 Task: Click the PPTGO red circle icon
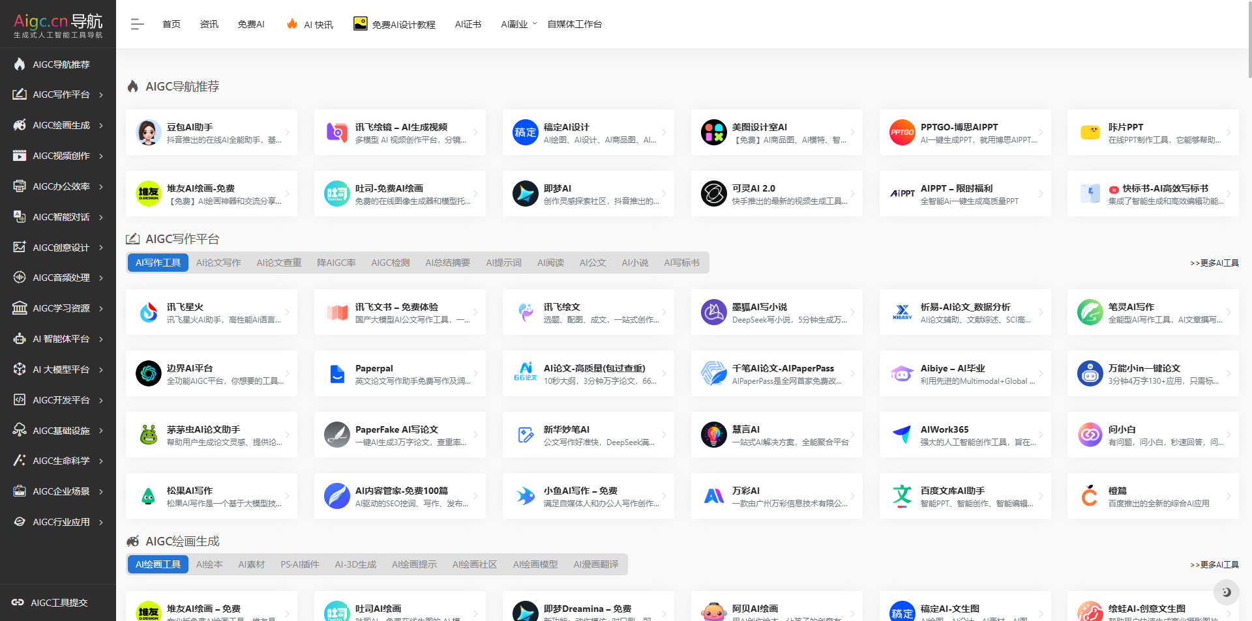tap(902, 132)
